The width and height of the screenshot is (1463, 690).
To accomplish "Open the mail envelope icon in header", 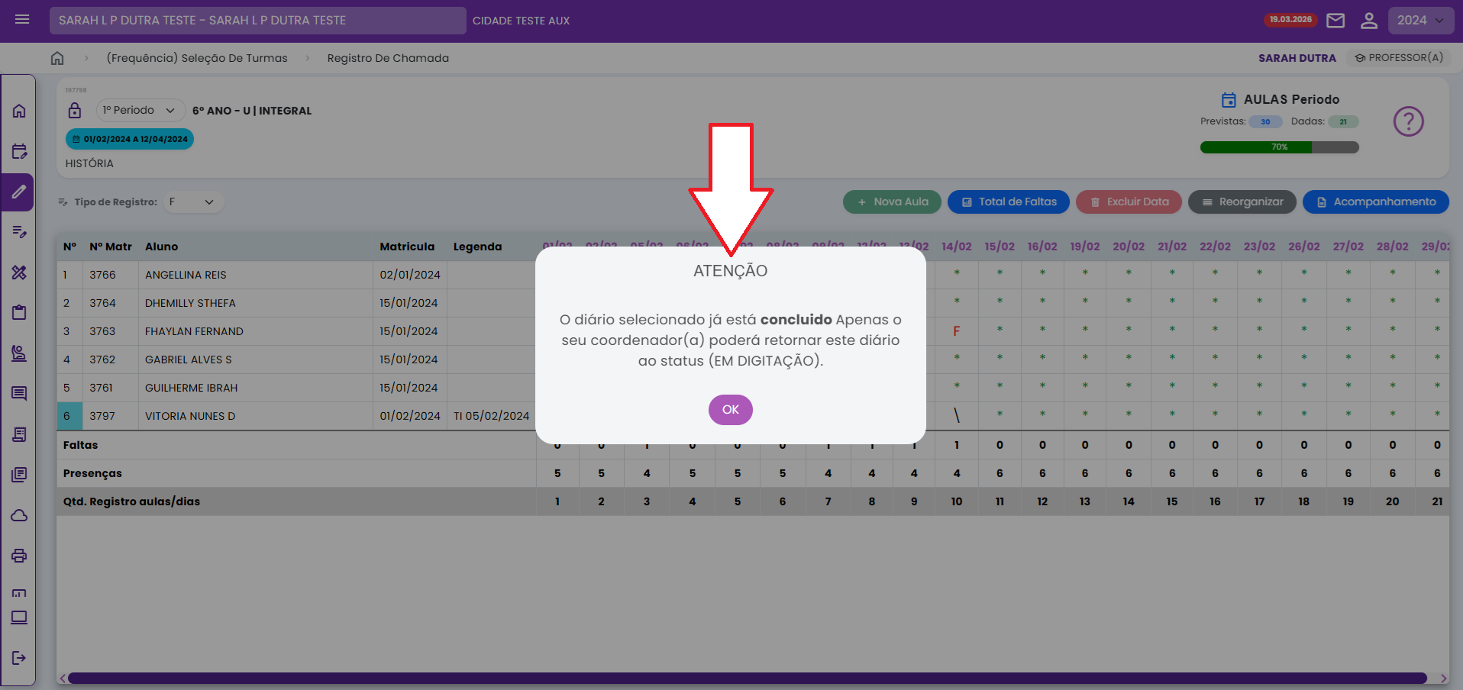I will pyautogui.click(x=1335, y=21).
